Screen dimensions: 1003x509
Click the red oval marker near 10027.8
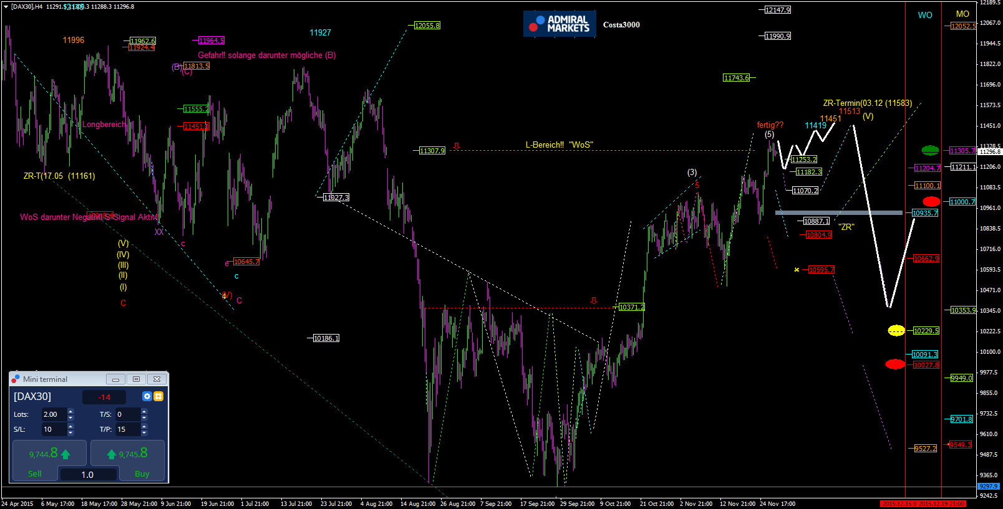pos(895,364)
